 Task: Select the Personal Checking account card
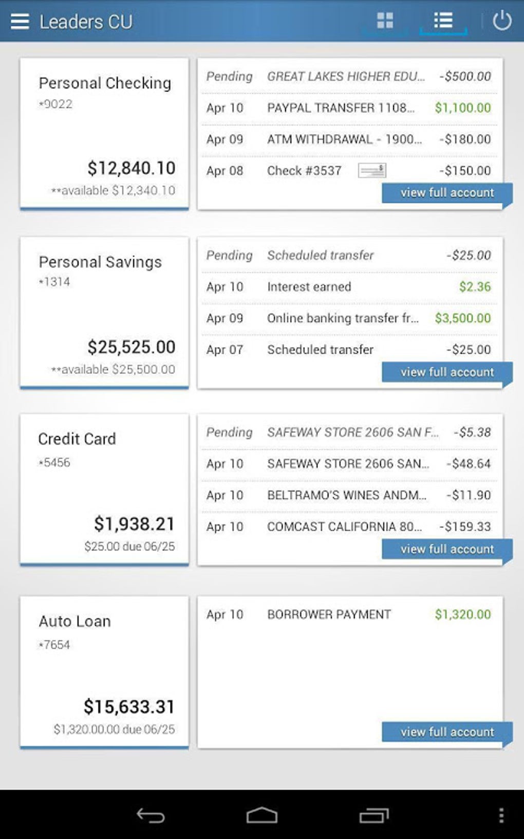[104, 134]
